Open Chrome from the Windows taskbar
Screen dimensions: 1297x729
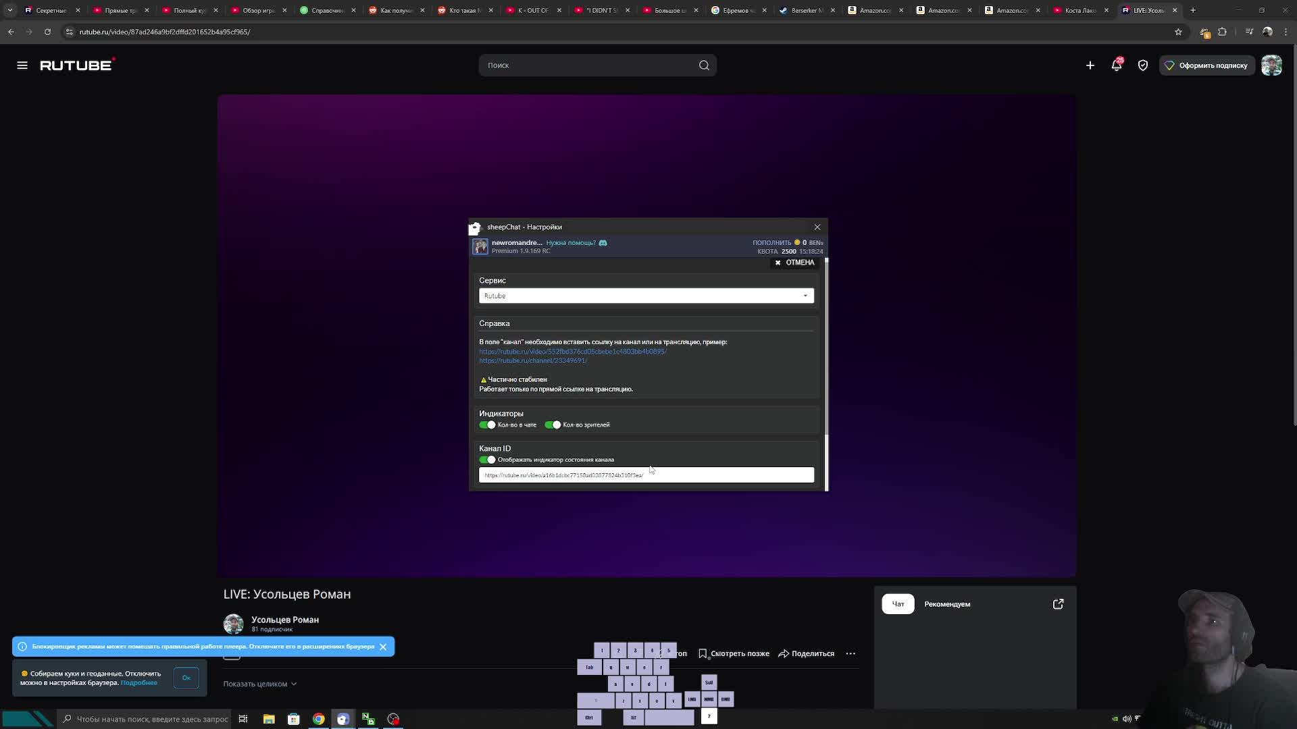pos(318,719)
